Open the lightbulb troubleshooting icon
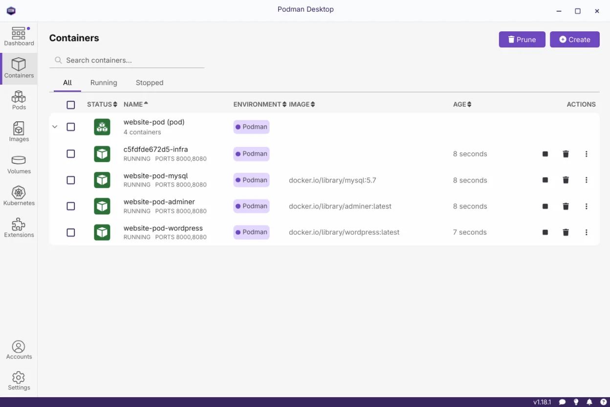Image resolution: width=610 pixels, height=407 pixels. (x=576, y=402)
